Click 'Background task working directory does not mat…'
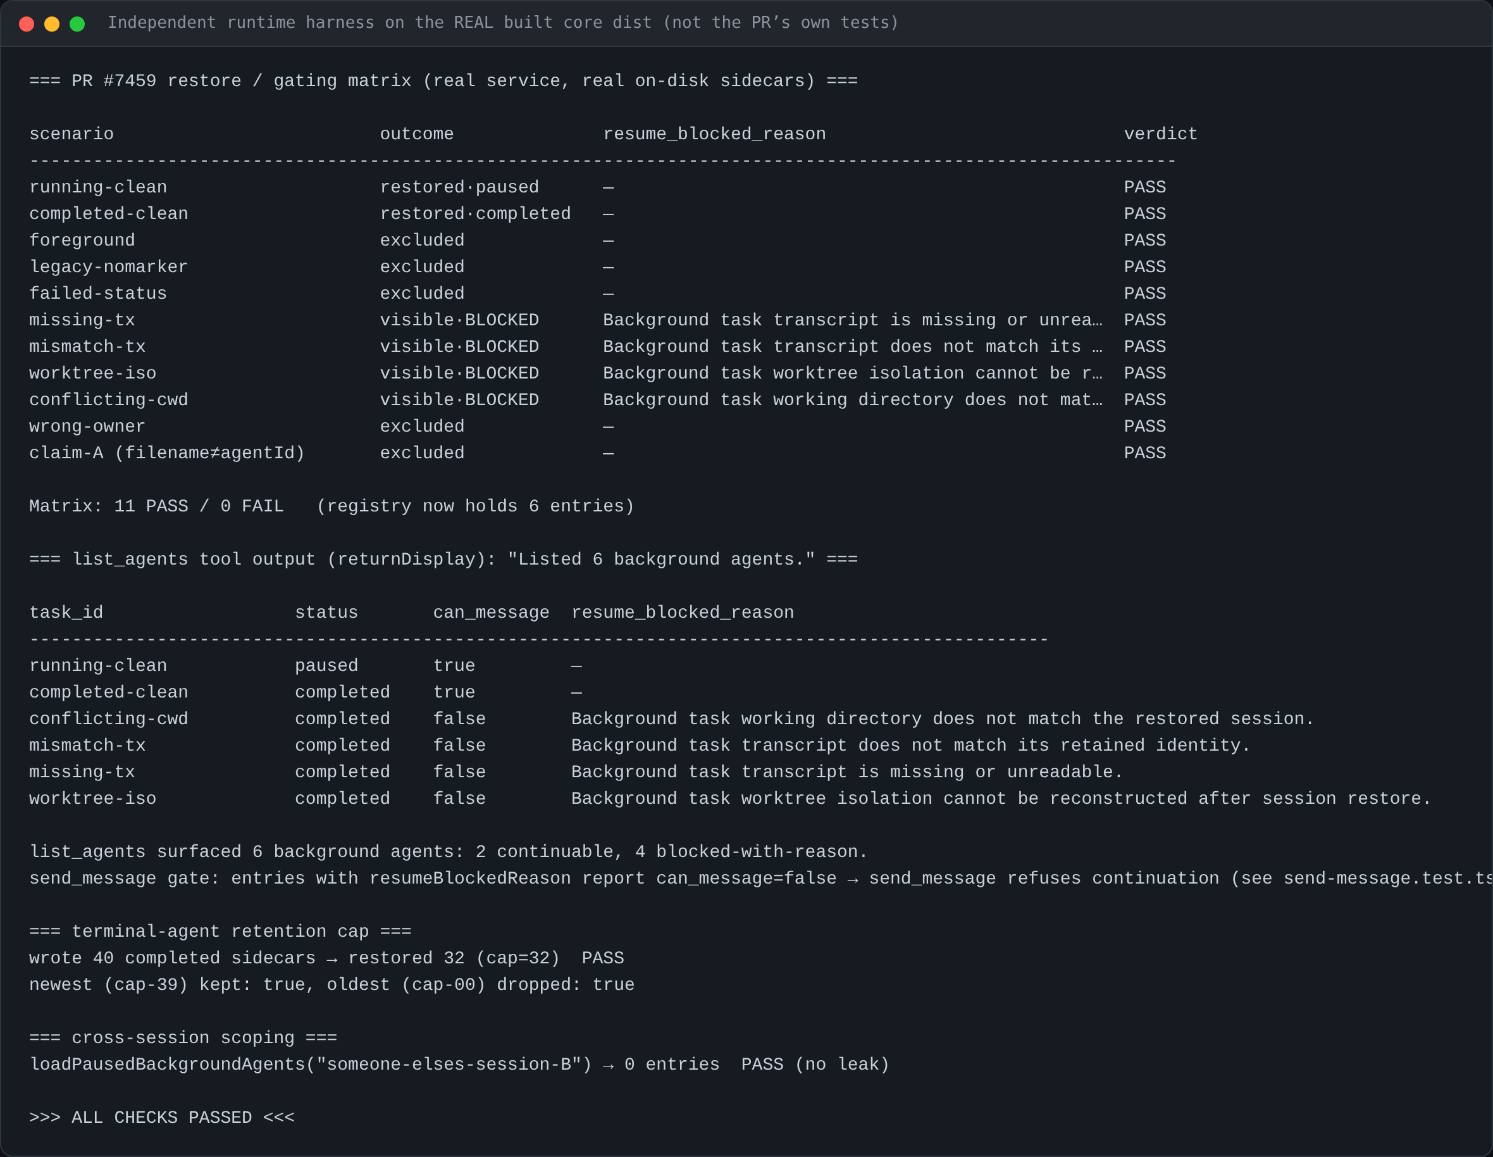1493x1157 pixels. point(852,400)
